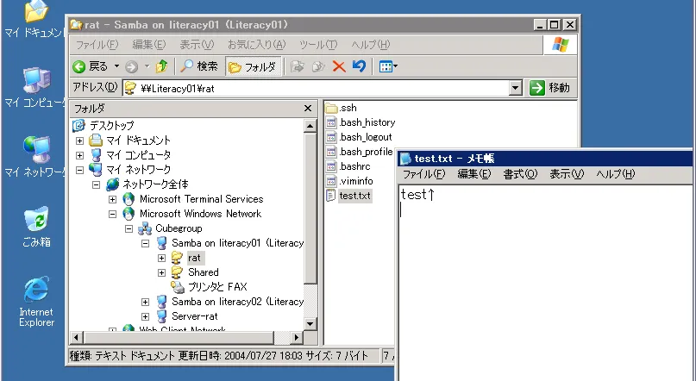This screenshot has height=381, width=696.
Task: Open Explorer's 表示(V) menu
Action: 197,45
